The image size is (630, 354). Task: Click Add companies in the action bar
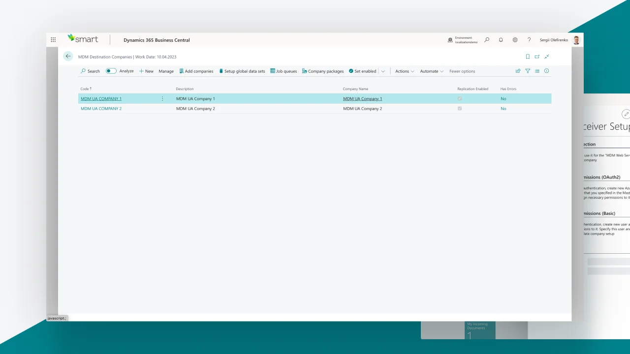(196, 71)
